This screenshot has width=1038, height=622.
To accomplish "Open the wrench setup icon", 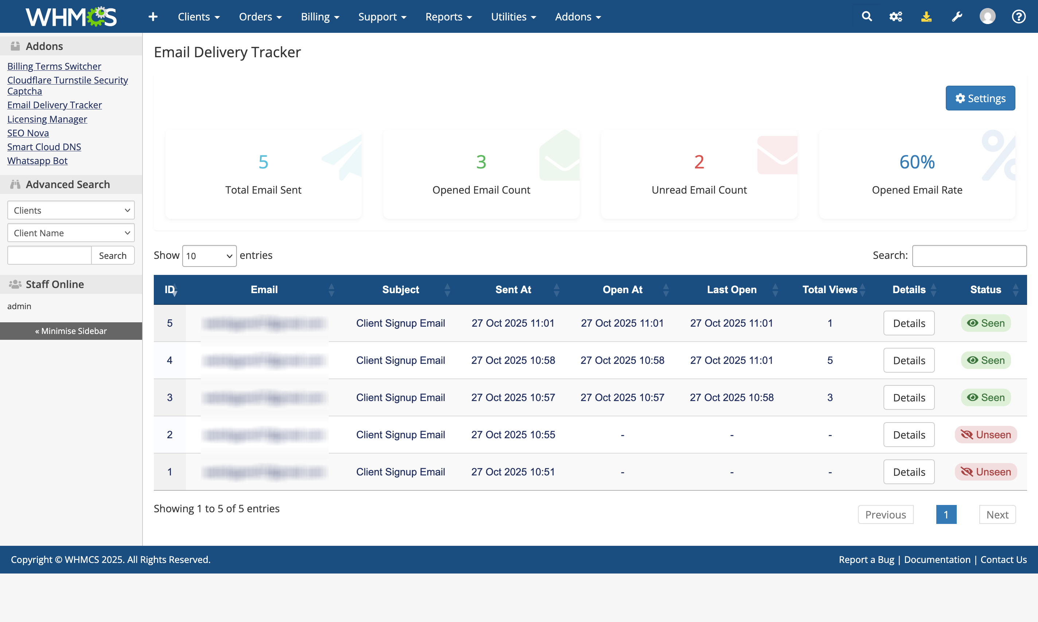I will coord(957,17).
